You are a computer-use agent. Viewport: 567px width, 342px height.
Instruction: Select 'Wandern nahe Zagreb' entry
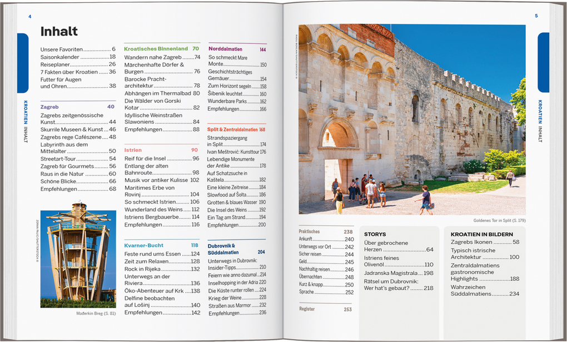[162, 57]
